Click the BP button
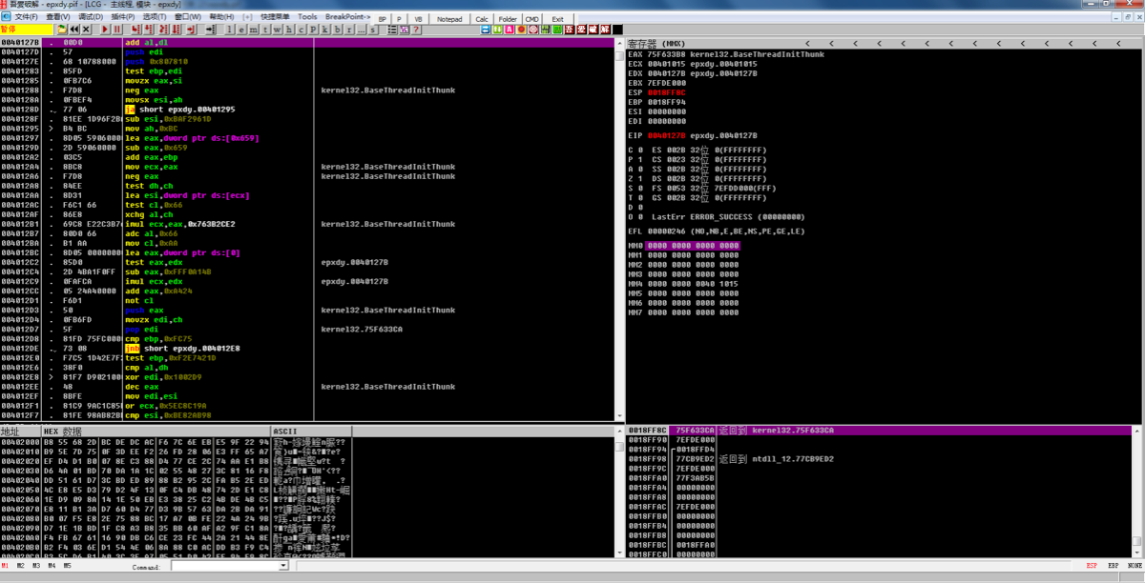Screen dimensions: 1145x583 pyautogui.click(x=383, y=18)
